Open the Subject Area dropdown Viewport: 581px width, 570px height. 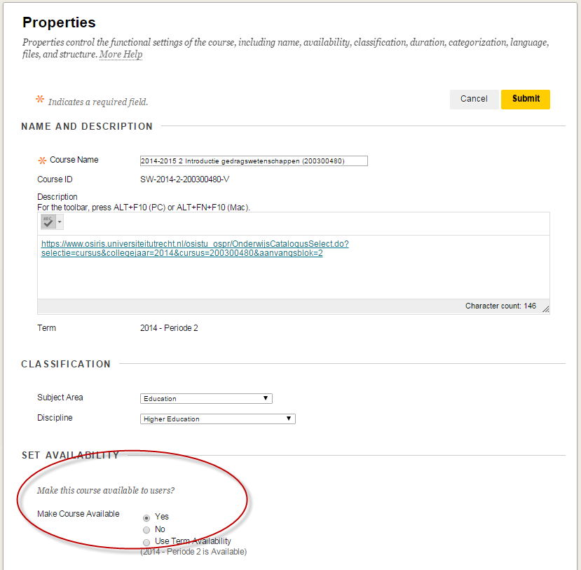206,398
